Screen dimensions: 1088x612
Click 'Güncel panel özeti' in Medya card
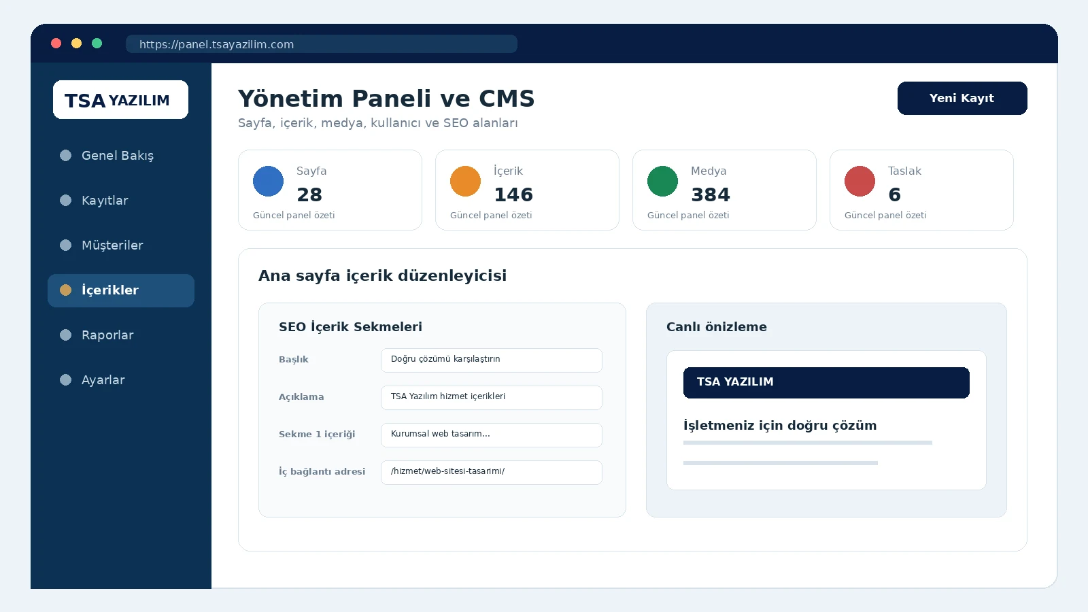[688, 216]
